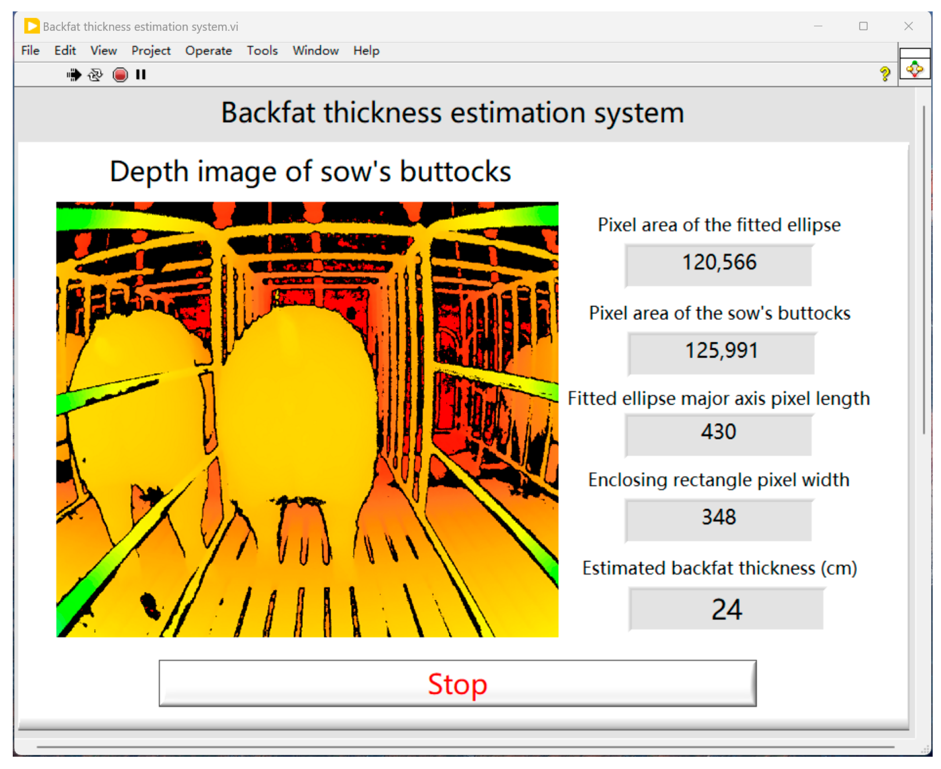Image resolution: width=941 pixels, height=769 pixels.
Task: Click the Run arrow toolbar icon
Action: 73,75
